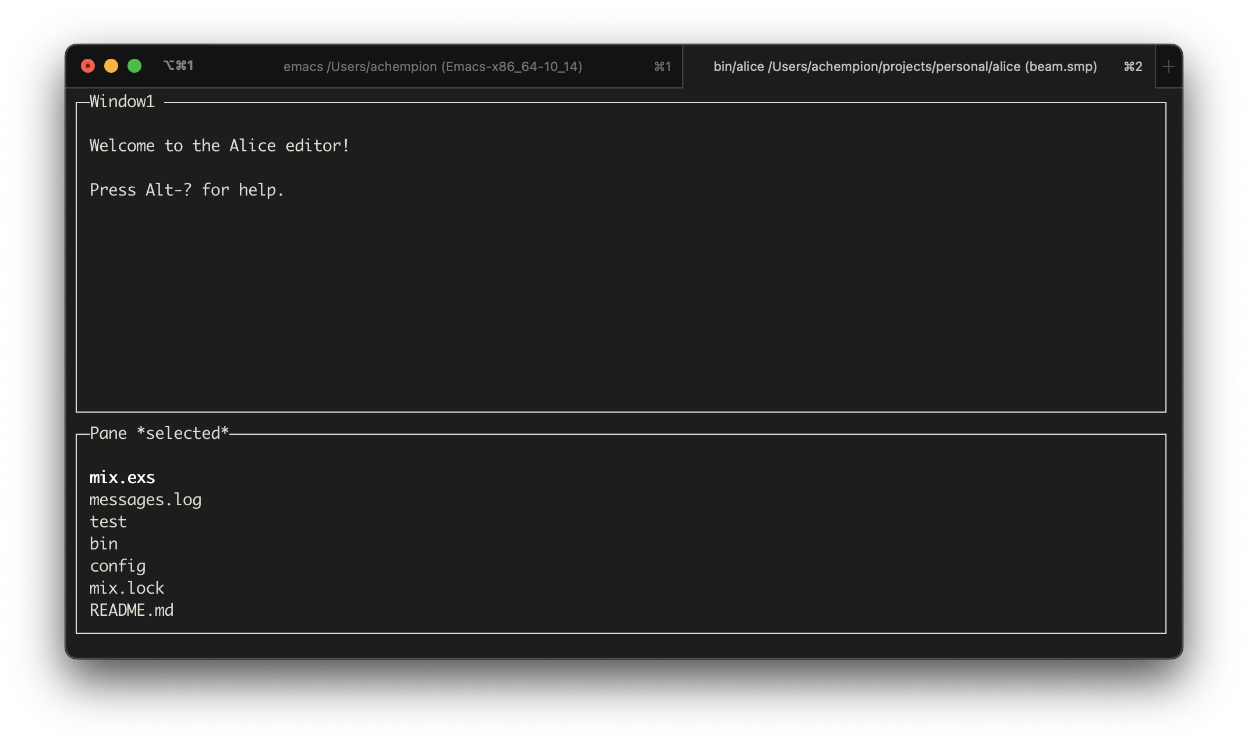Open the config directory
The height and width of the screenshot is (745, 1248).
point(118,566)
